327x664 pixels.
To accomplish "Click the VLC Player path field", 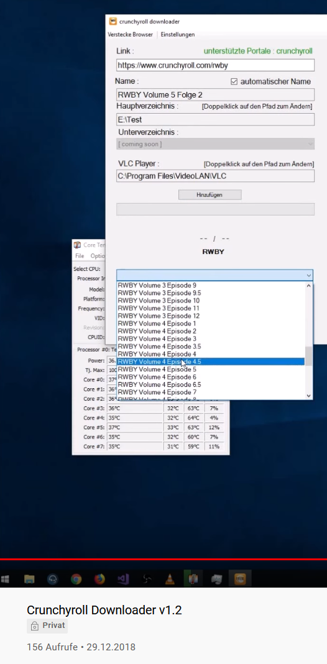I will tap(215, 176).
